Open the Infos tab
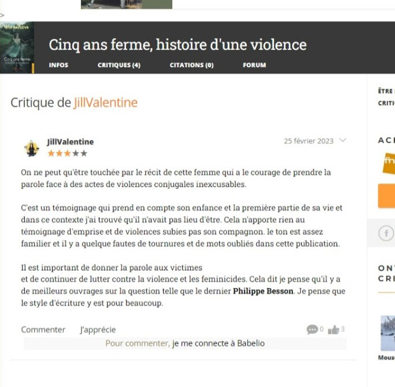 [58, 65]
